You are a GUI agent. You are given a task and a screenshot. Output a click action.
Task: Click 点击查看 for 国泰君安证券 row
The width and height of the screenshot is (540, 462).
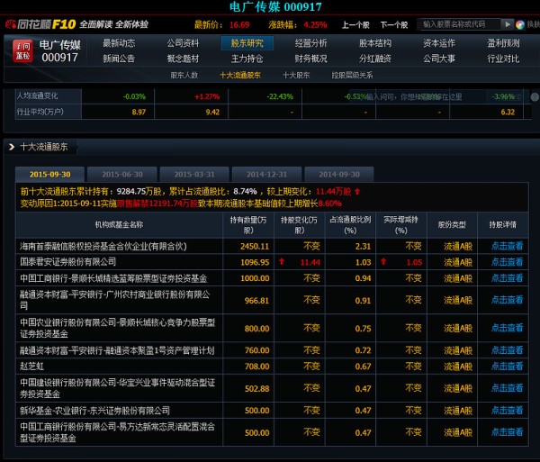(x=507, y=262)
